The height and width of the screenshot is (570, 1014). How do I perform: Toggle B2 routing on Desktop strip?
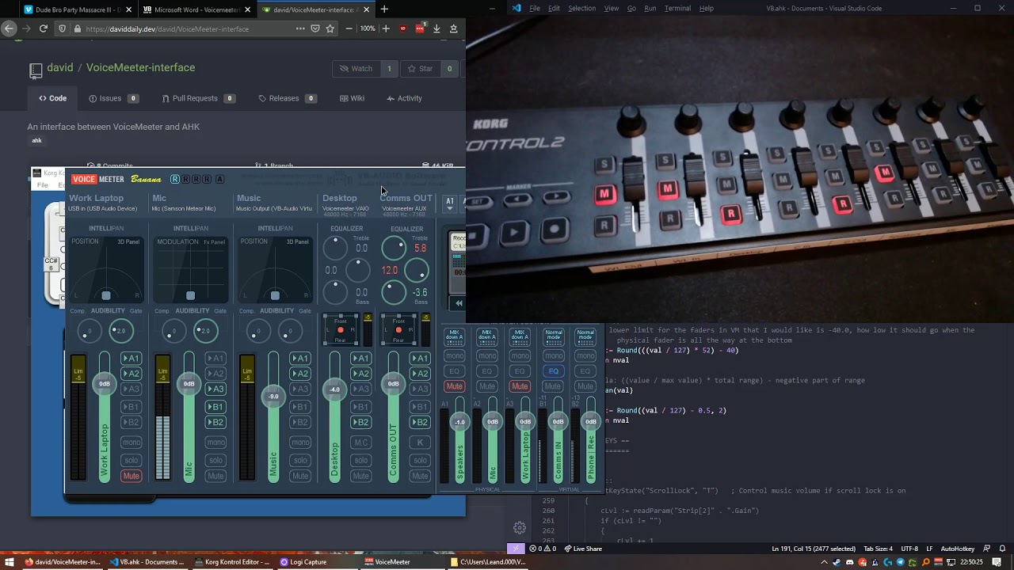click(361, 422)
